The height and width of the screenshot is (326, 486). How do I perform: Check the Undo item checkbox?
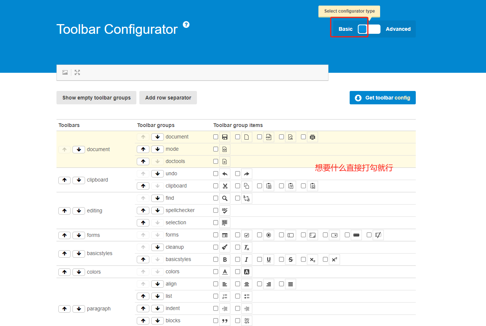pyautogui.click(x=216, y=173)
